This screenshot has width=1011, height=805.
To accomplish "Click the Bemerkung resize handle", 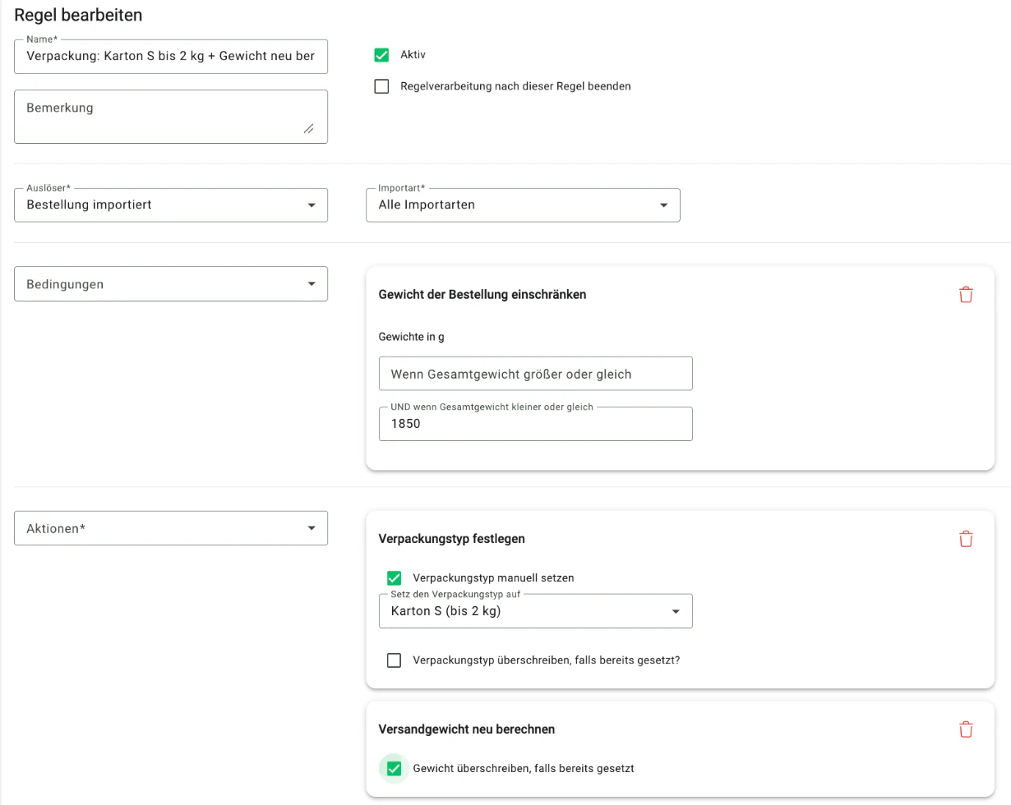I will tap(308, 128).
